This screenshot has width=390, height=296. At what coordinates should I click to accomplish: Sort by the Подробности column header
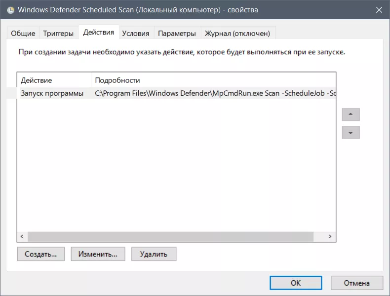pos(213,80)
